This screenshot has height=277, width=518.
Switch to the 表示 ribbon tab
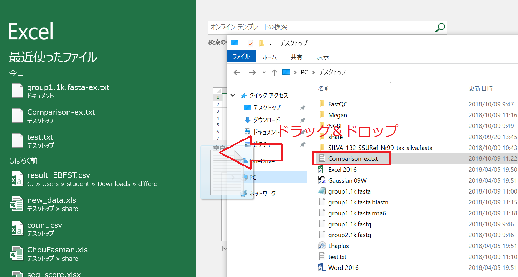click(323, 57)
